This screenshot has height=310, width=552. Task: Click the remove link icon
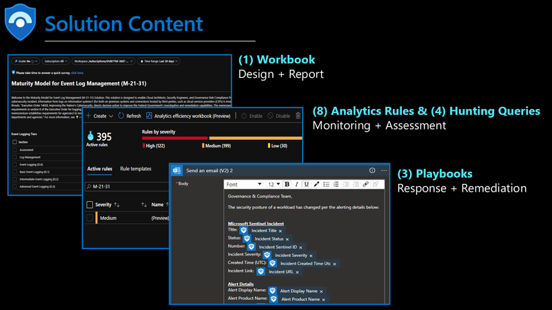[x=376, y=185]
